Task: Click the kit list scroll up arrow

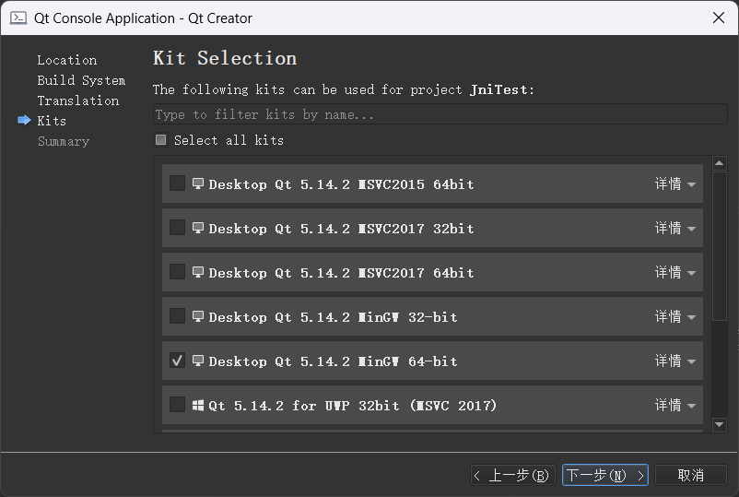Action: (x=720, y=163)
